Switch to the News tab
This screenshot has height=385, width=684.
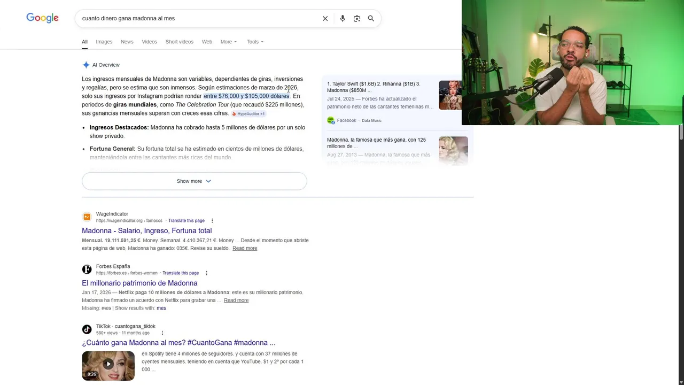(127, 42)
